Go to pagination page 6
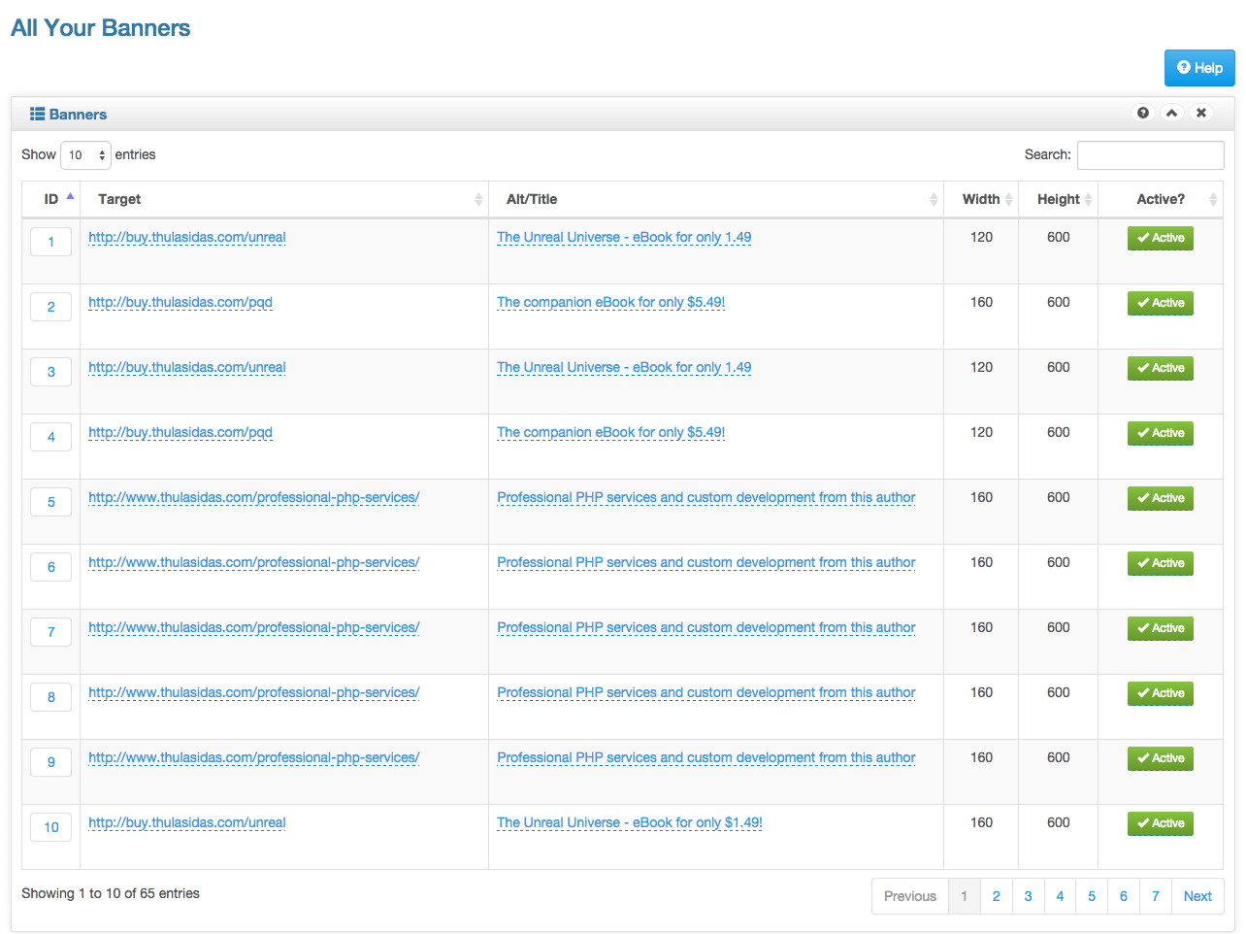The image size is (1246, 934). pyautogui.click(x=1124, y=896)
